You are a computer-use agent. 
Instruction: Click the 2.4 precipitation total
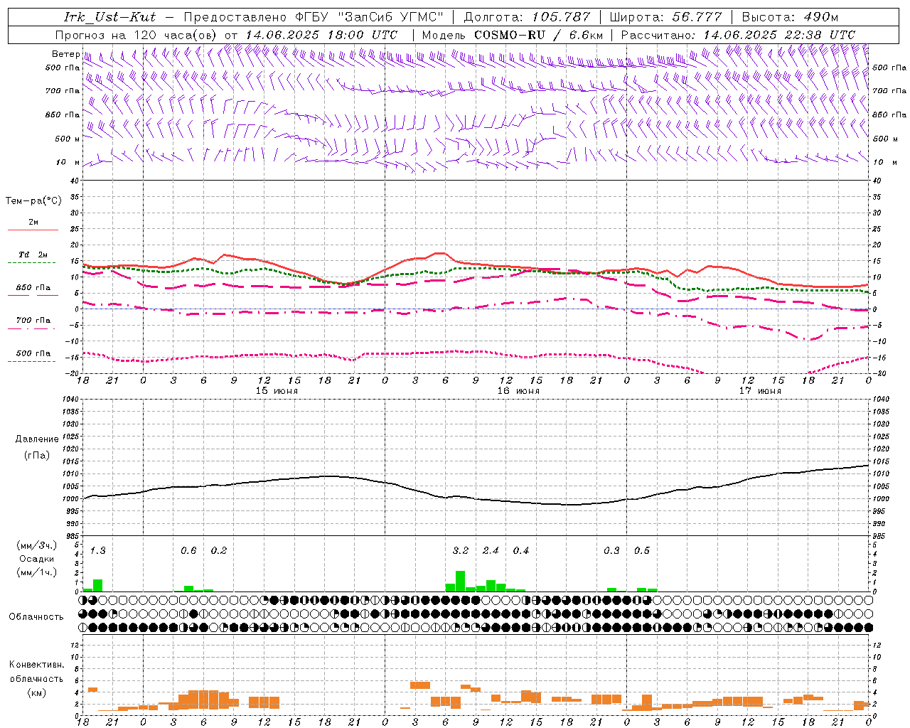(x=491, y=551)
